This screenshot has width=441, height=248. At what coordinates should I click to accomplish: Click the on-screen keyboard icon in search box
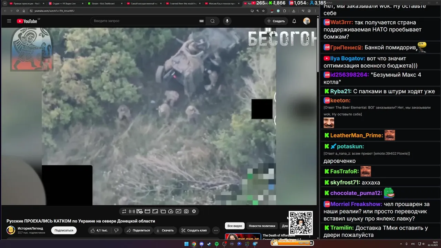(202, 21)
